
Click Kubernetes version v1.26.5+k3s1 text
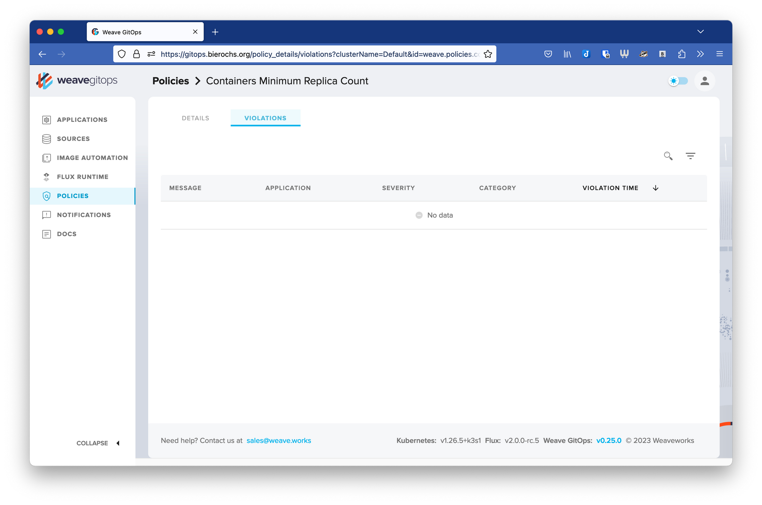point(461,441)
